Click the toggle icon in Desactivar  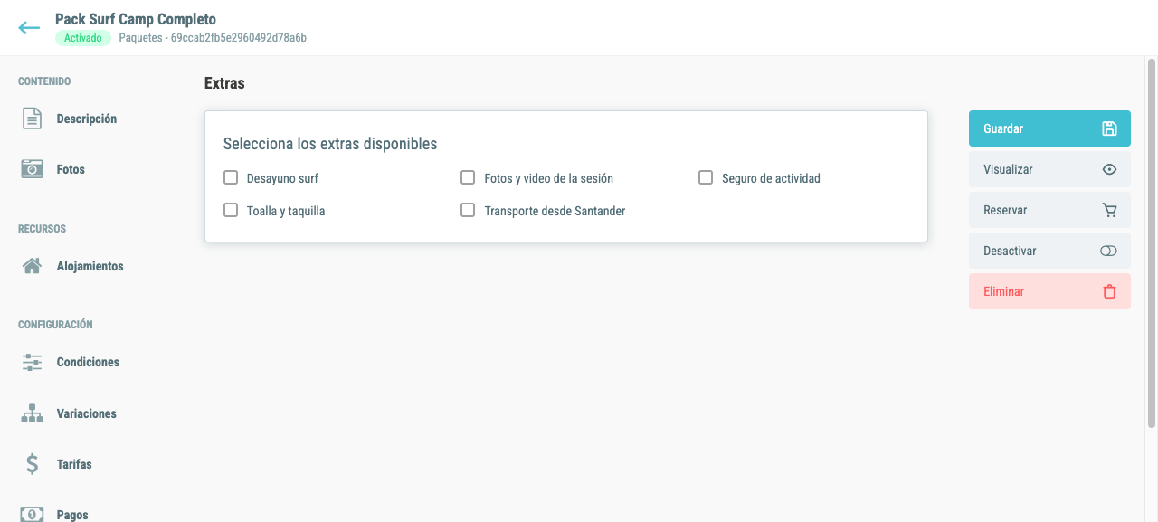coord(1109,251)
